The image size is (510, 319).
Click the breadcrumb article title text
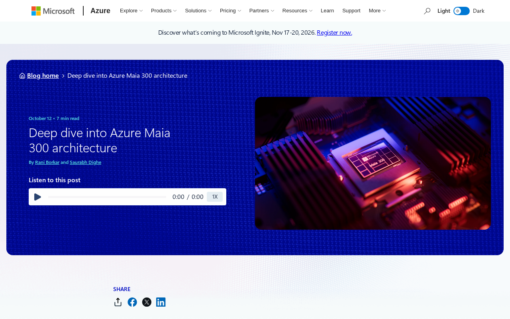(127, 76)
